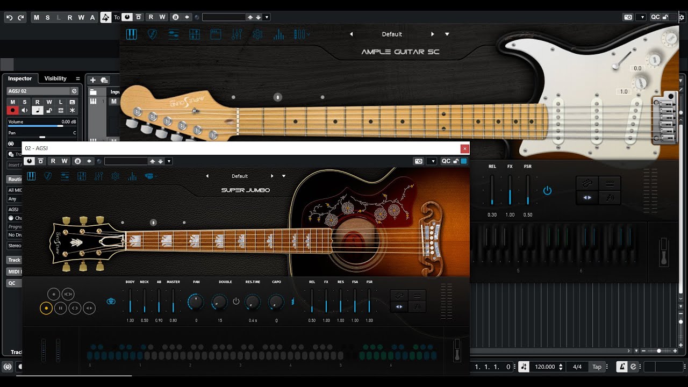Open the keyboard main panel in Ample Guitar SC
Viewport: 688px width, 387px height.
pyautogui.click(x=132, y=34)
